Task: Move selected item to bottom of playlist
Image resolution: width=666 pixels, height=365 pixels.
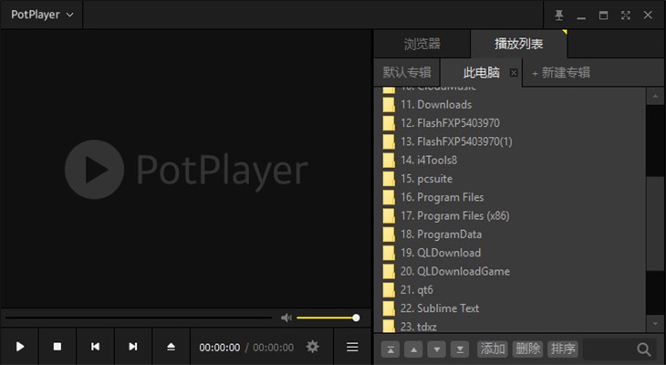Action: click(460, 349)
